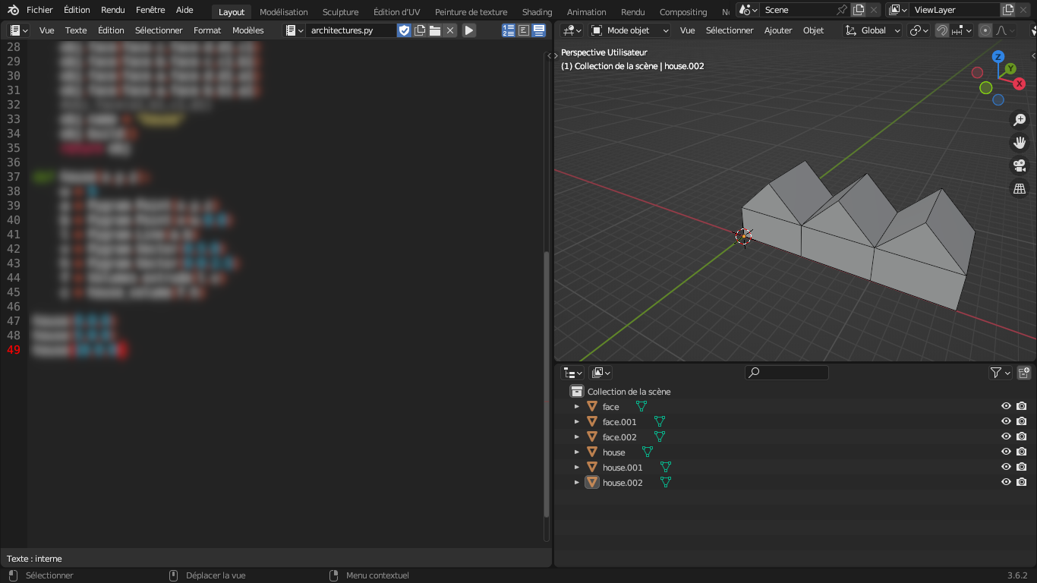Unlink architectures.py with the X icon
Image resolution: width=1037 pixels, height=583 pixels.
(450, 30)
